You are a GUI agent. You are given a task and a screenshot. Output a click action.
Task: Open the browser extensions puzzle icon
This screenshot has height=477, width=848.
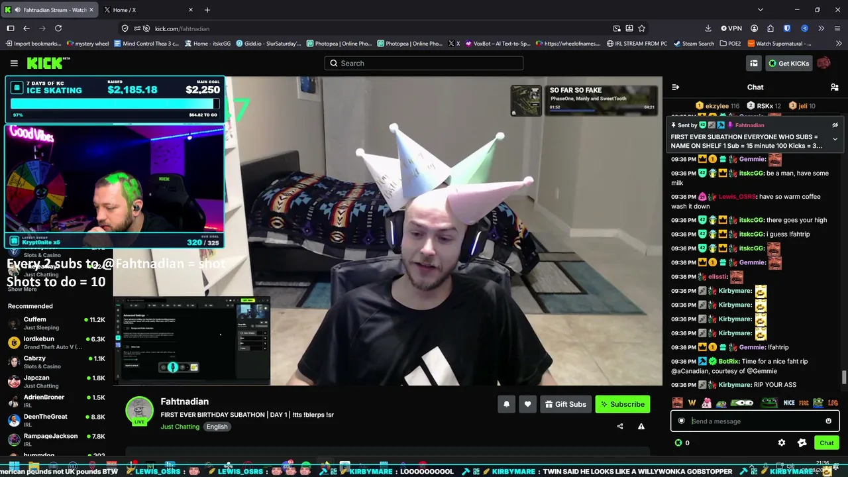(770, 28)
